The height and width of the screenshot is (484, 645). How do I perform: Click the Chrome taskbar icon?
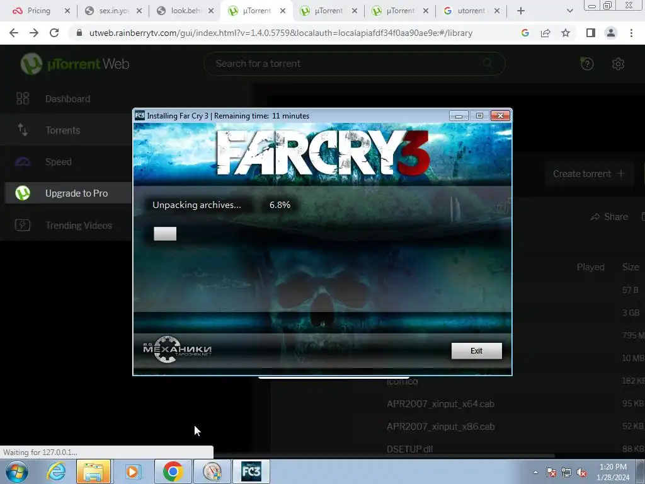point(173,471)
